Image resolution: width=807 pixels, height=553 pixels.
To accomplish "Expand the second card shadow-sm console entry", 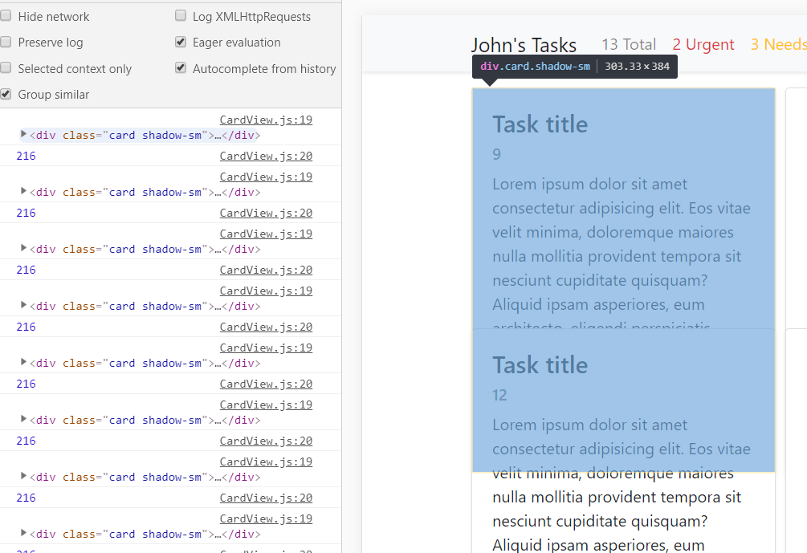I will click(23, 191).
